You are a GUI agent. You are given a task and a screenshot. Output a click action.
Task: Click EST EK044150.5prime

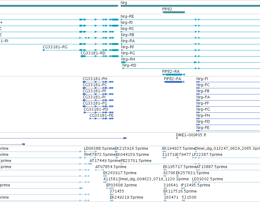pos(132,155)
